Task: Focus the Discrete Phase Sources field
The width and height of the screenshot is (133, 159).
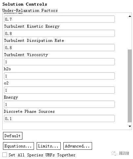Action: click(59, 118)
